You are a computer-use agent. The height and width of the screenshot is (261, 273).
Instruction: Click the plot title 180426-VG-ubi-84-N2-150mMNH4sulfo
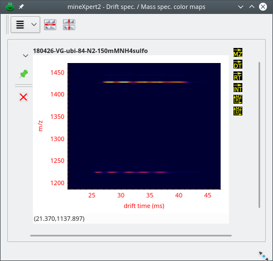click(90, 51)
